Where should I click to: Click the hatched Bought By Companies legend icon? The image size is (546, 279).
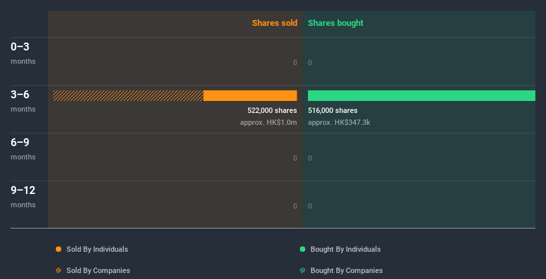click(303, 270)
